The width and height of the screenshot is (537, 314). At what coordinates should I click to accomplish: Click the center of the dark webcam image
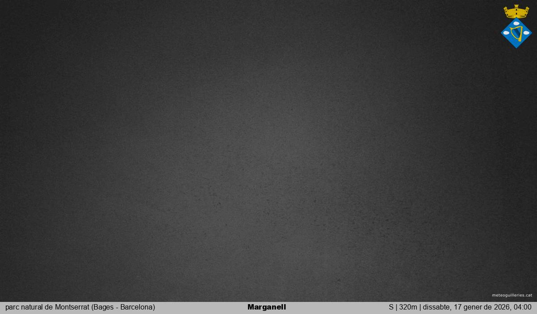pyautogui.click(x=268, y=151)
